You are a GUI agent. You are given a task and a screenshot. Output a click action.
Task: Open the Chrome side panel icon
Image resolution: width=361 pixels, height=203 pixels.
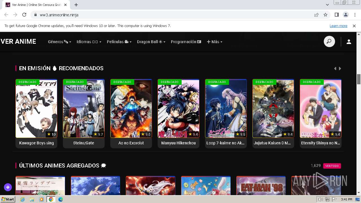[x=336, y=15]
